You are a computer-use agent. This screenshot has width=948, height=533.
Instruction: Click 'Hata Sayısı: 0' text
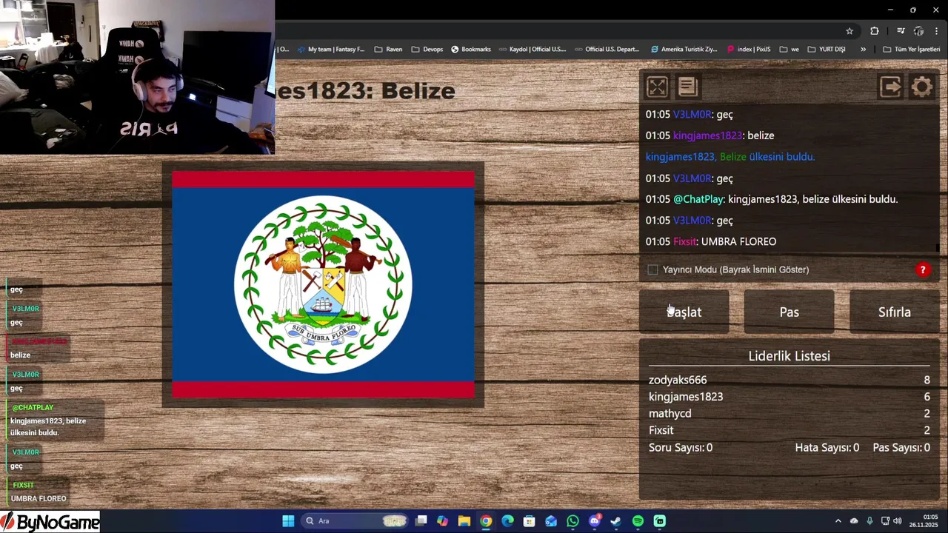pos(827,447)
